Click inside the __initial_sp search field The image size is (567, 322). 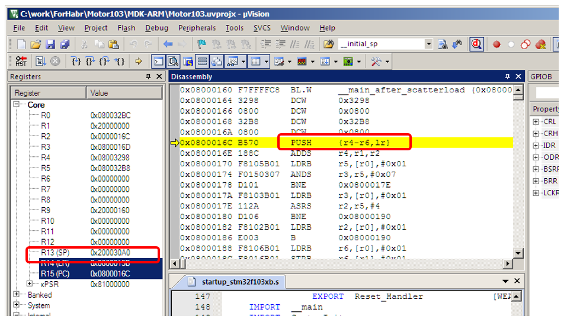[381, 44]
